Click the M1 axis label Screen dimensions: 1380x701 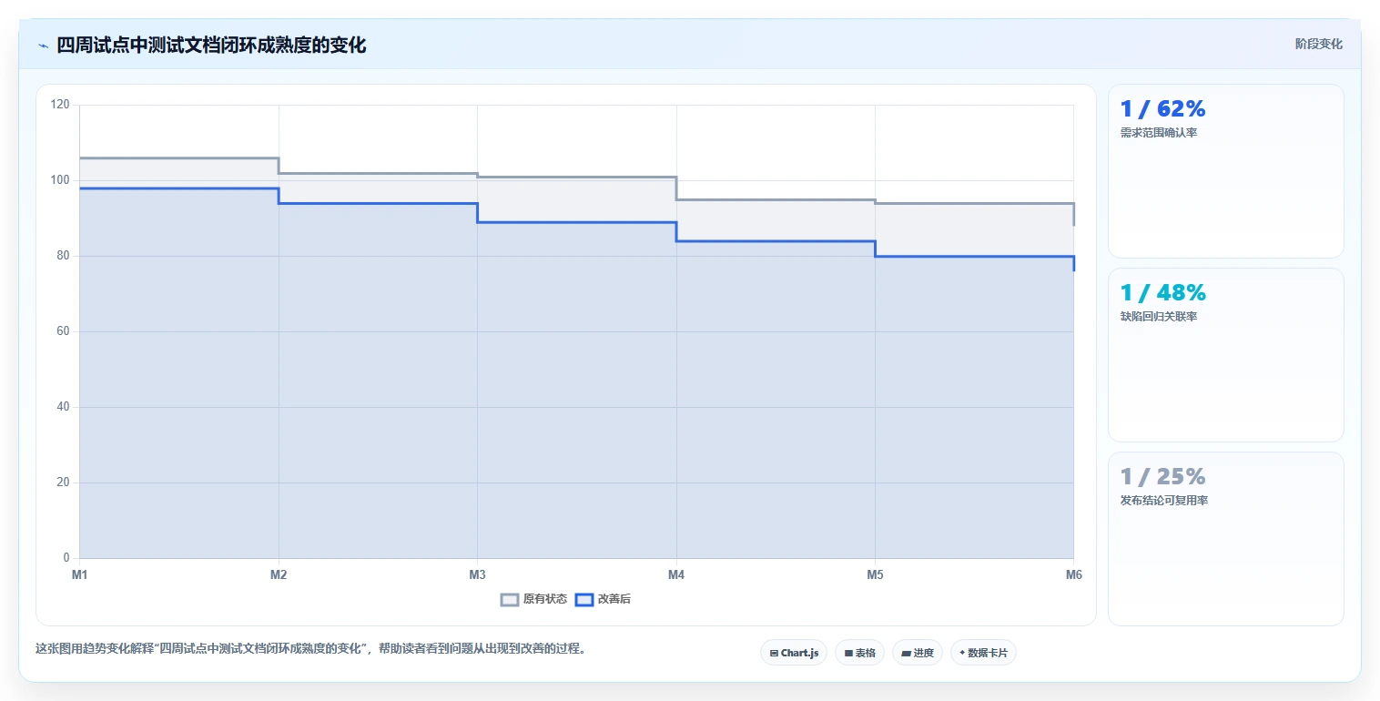coord(80,574)
